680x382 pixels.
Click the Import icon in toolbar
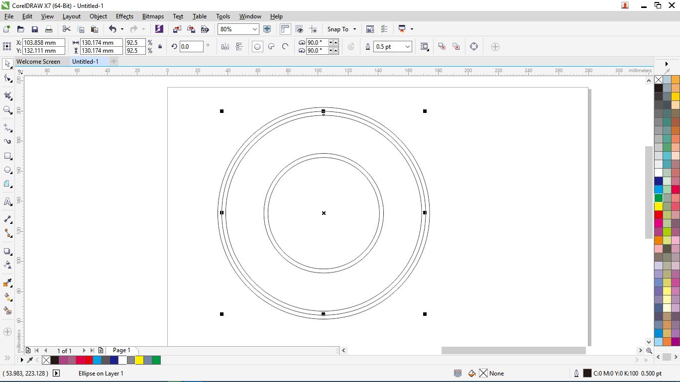tap(177, 29)
